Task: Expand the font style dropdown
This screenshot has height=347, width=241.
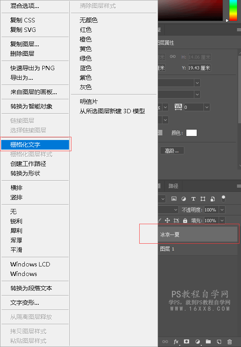Action: pyautogui.click(x=197, y=94)
